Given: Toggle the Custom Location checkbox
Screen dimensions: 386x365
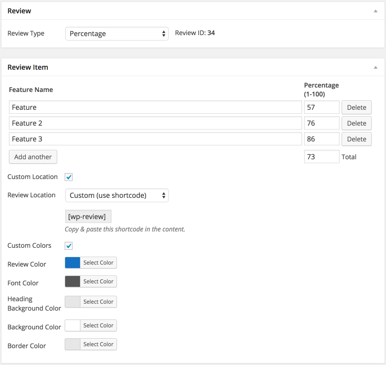Looking at the screenshot, I should point(69,177).
